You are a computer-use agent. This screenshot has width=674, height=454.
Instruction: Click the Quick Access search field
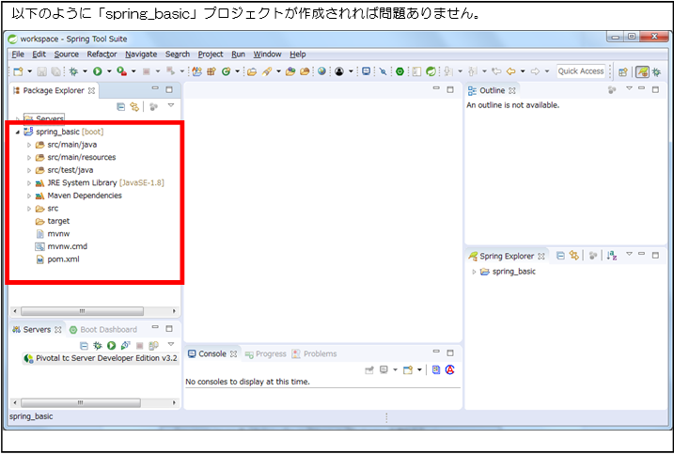(581, 71)
